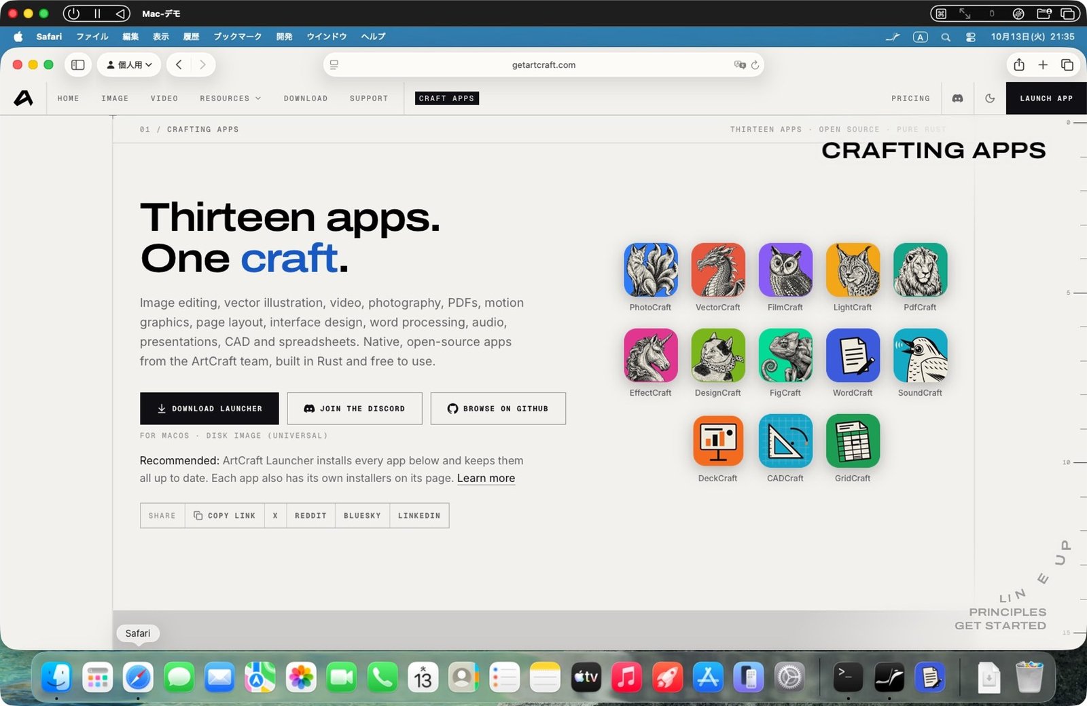Open the CADCraft triangle icon
Viewport: 1087px width, 706px height.
click(785, 441)
